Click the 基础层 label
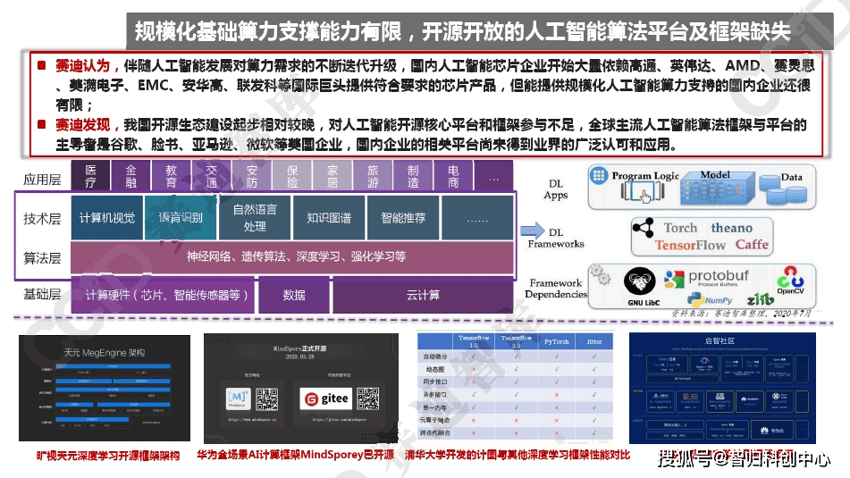The width and height of the screenshot is (850, 478). 42,294
